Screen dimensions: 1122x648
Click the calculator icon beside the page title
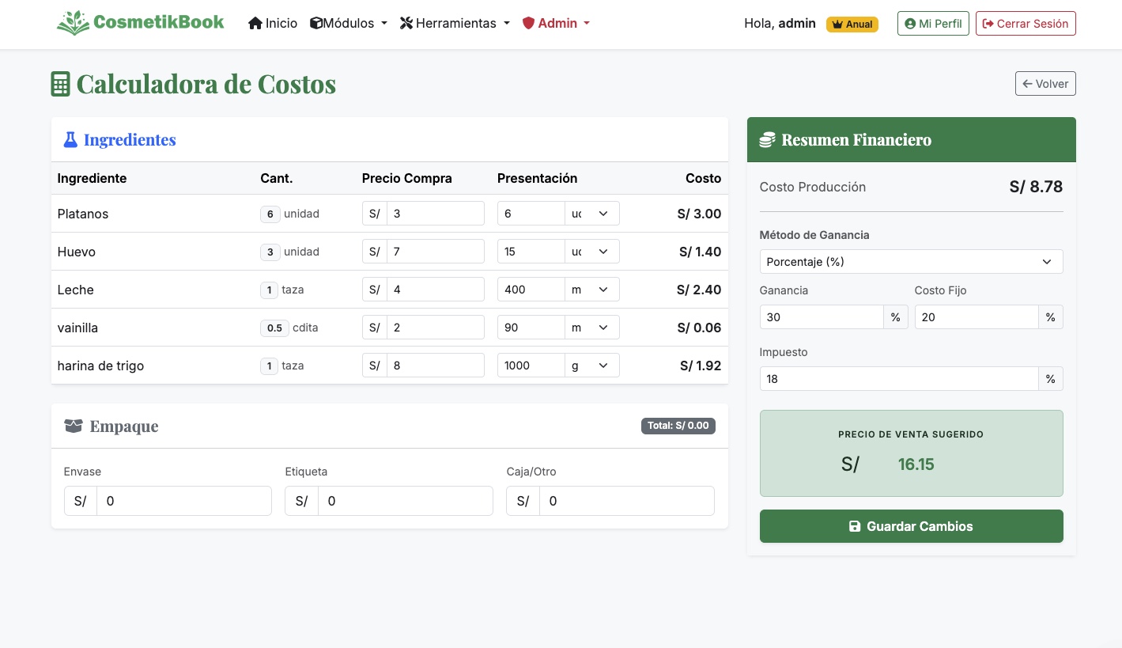pos(61,84)
